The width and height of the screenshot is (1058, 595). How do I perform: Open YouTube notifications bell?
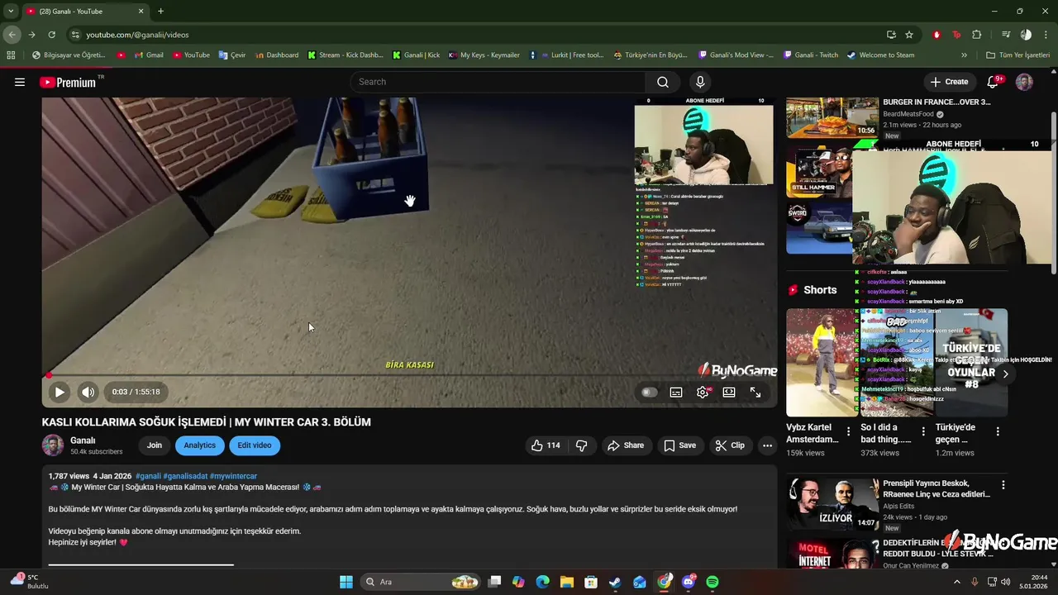point(994,82)
